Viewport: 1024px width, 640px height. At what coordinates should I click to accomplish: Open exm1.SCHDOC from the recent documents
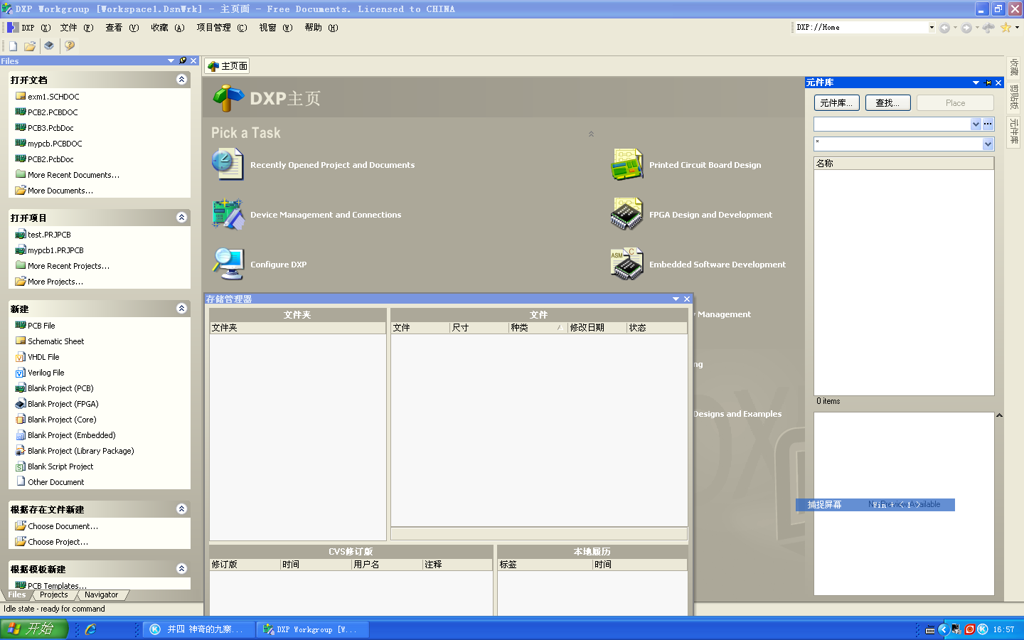(x=53, y=97)
